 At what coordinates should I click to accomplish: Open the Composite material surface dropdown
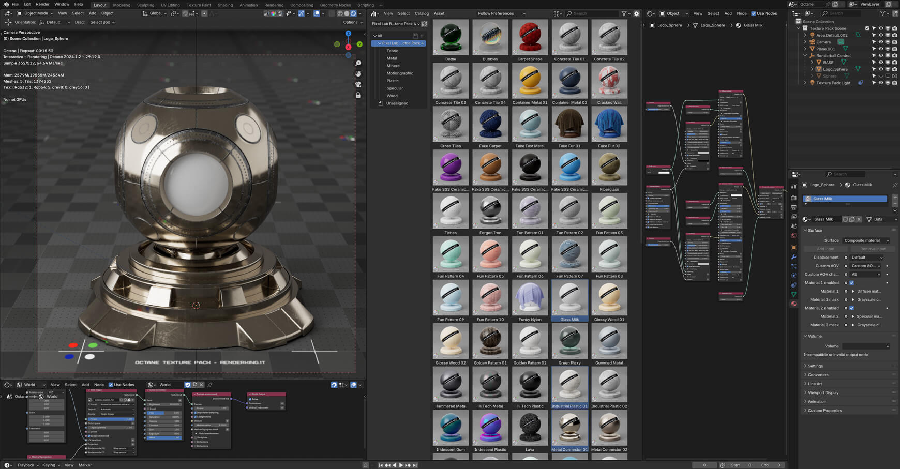tap(866, 240)
